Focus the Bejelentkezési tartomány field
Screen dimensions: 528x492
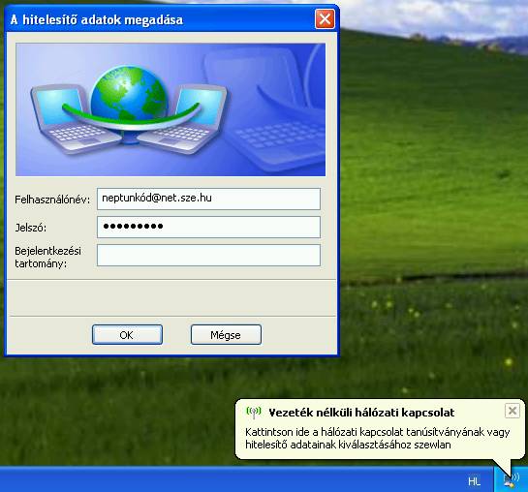point(208,256)
